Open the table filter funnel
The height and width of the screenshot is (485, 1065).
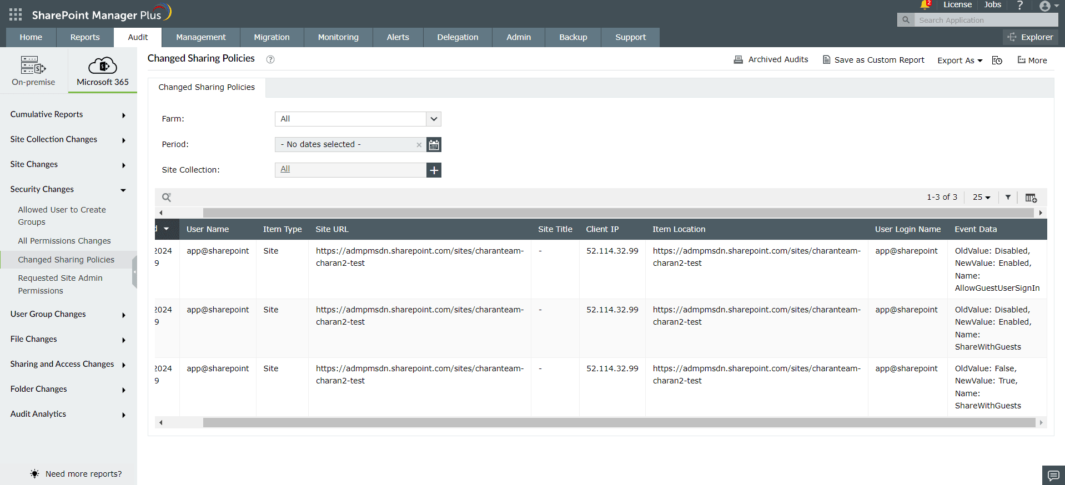[1008, 197]
